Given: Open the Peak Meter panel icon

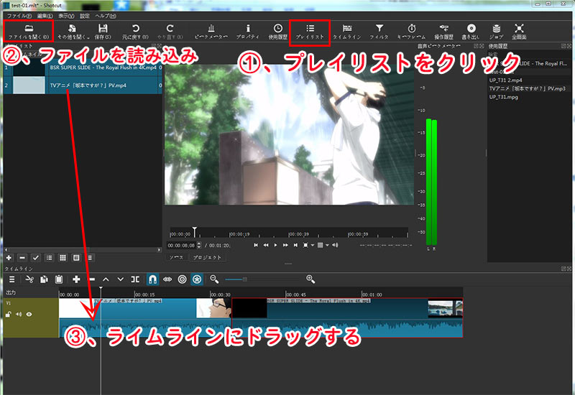Looking at the screenshot, I should tap(211, 28).
